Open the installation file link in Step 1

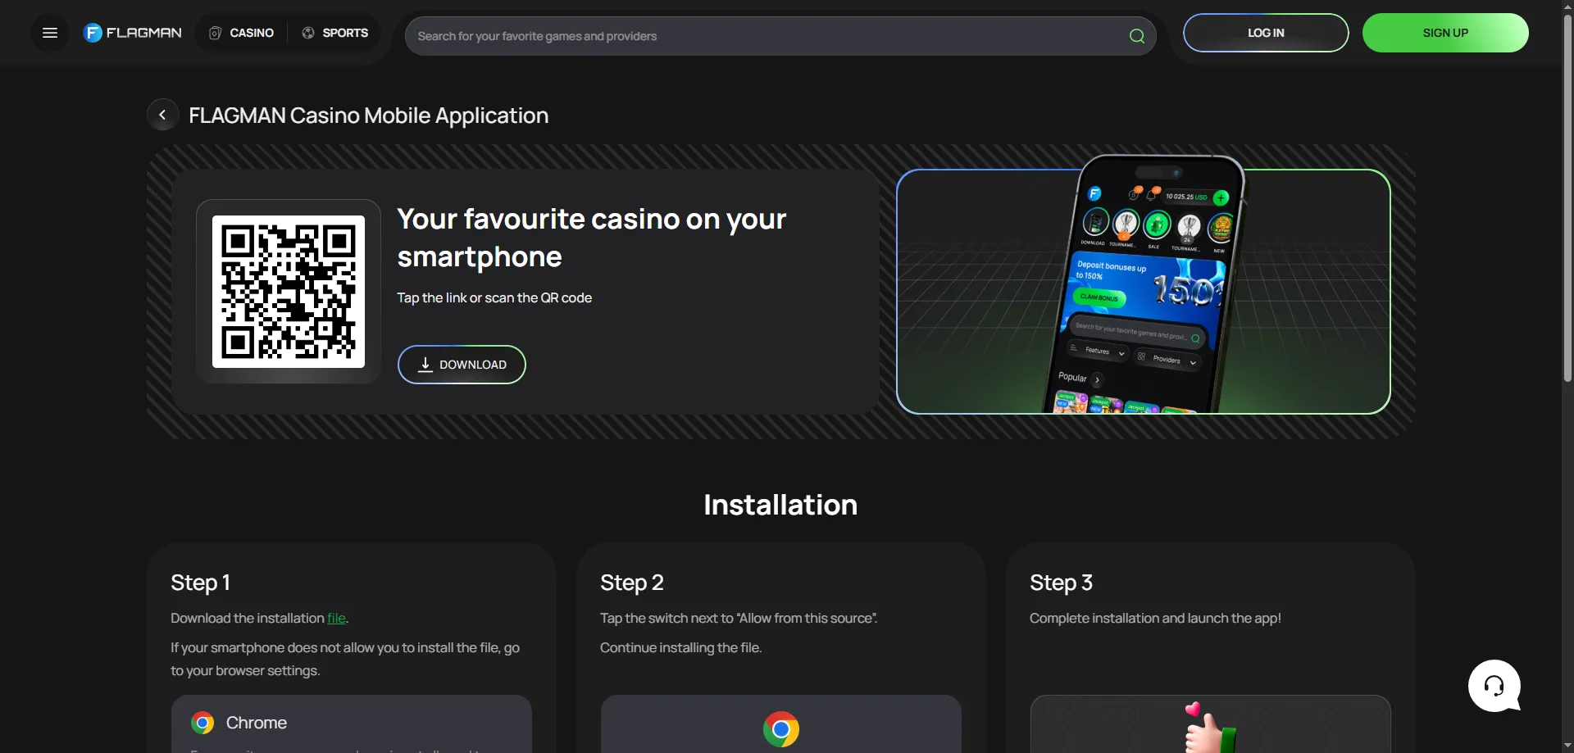coord(336,618)
